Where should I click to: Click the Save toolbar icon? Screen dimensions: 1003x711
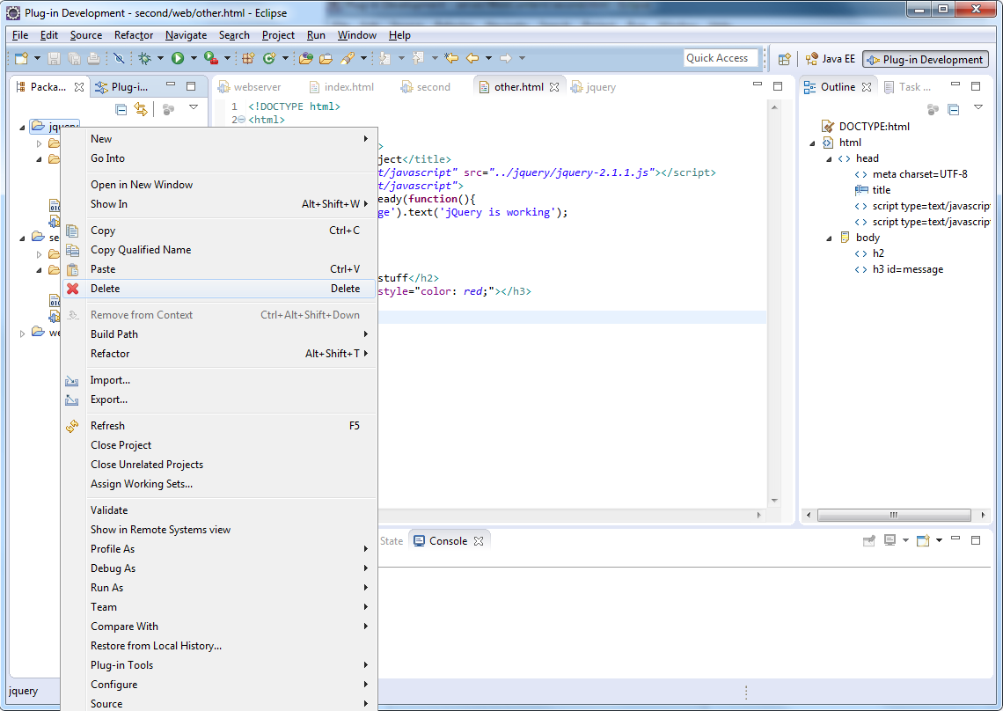[x=55, y=58]
